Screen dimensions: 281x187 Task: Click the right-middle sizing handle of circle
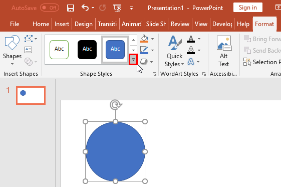point(145,152)
